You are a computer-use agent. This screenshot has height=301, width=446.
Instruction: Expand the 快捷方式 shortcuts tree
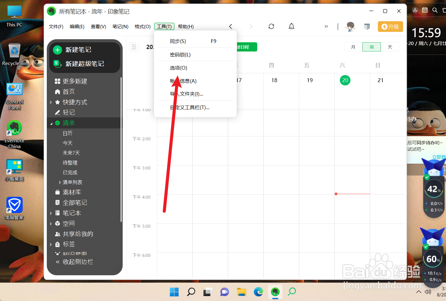(51, 102)
